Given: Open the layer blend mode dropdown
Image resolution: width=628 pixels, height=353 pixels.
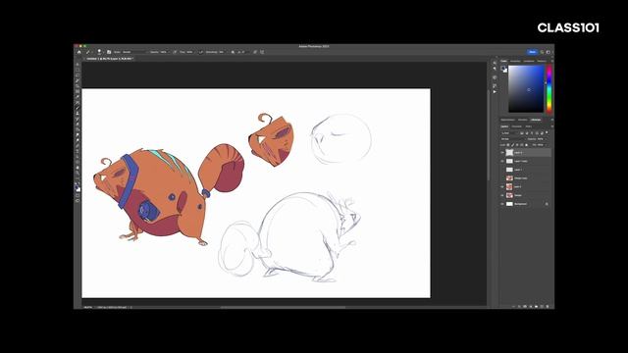Looking at the screenshot, I should point(512,139).
